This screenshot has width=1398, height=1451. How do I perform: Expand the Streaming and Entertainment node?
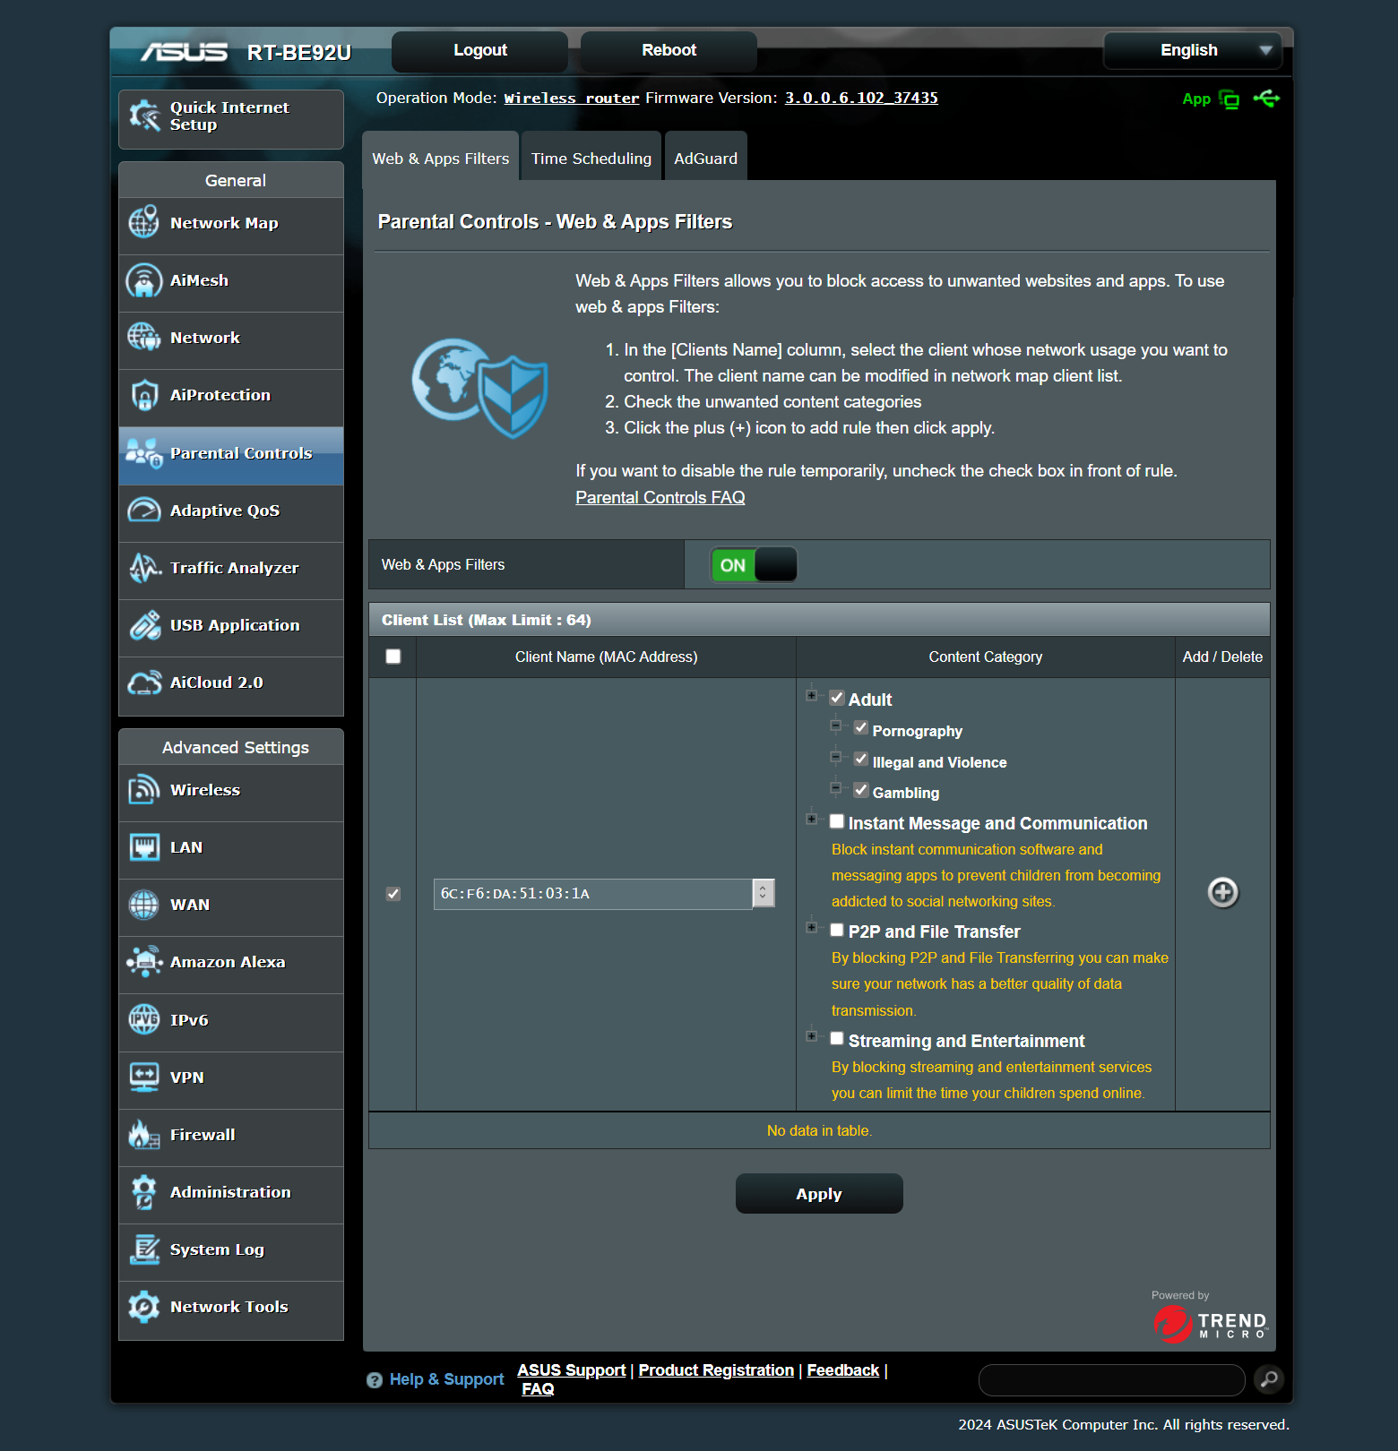click(811, 1036)
